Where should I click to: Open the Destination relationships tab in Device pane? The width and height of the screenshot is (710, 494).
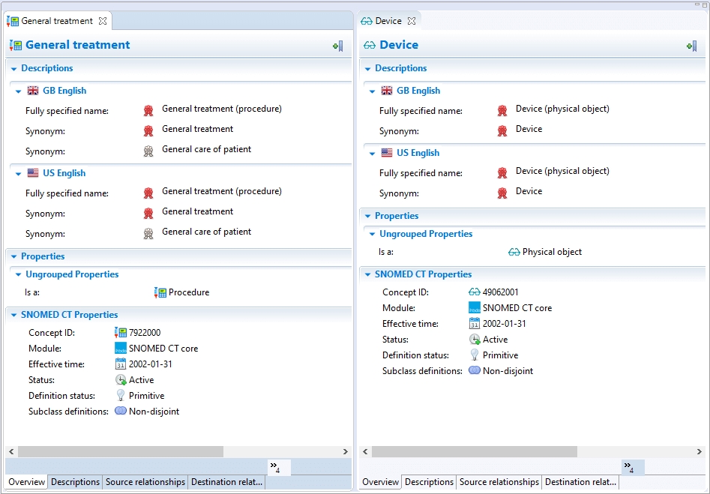[x=580, y=482]
